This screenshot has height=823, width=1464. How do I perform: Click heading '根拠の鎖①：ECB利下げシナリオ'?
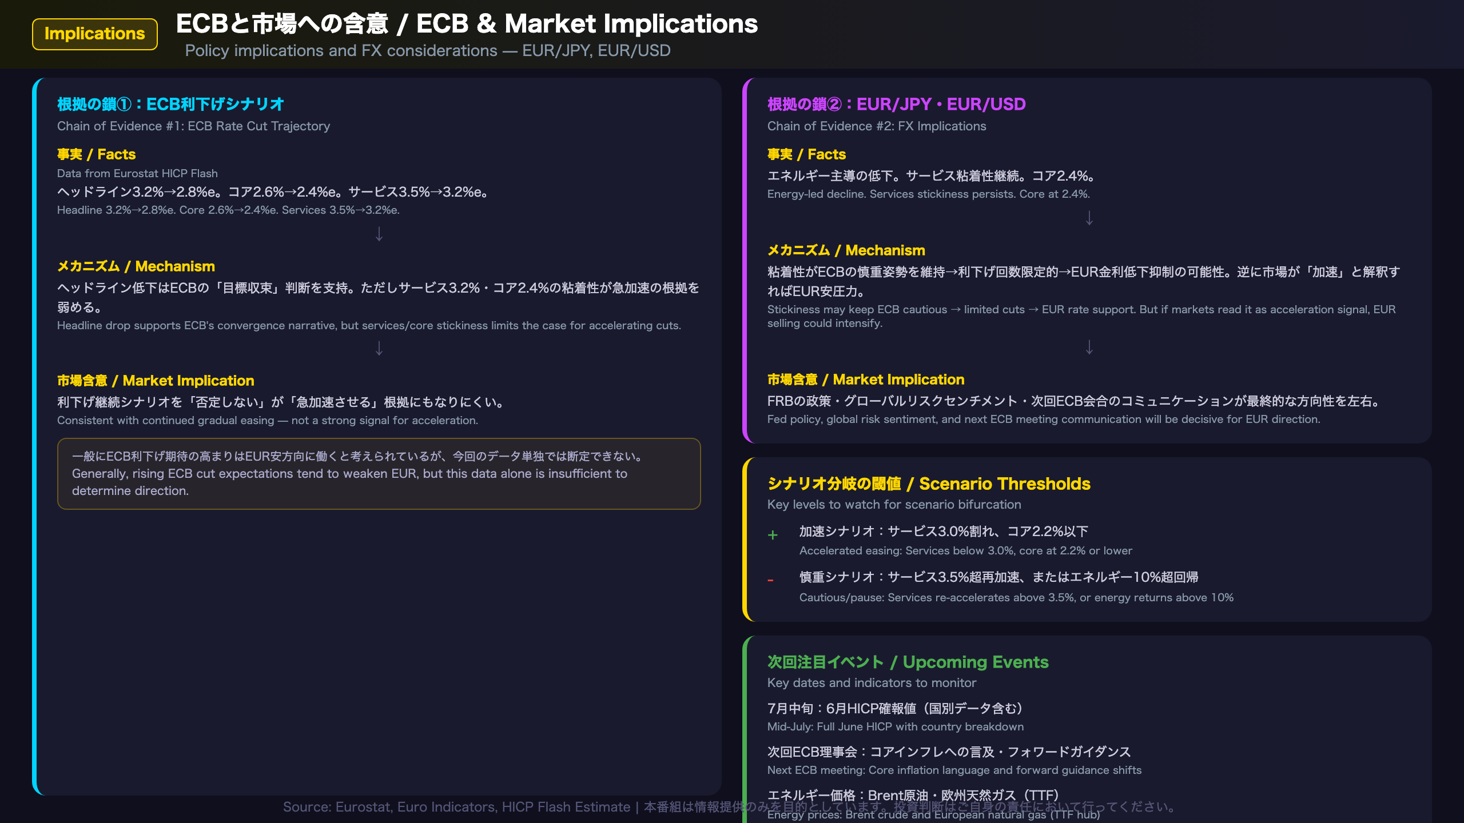(170, 104)
